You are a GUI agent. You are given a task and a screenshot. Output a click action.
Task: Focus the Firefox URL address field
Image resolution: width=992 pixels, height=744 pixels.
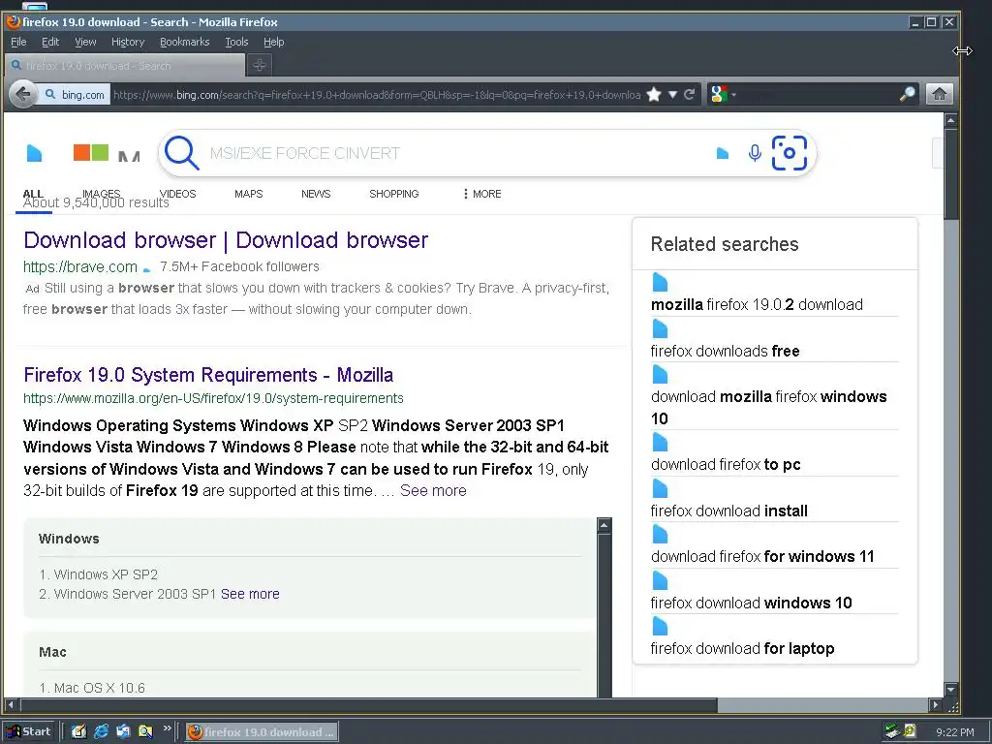(x=377, y=95)
